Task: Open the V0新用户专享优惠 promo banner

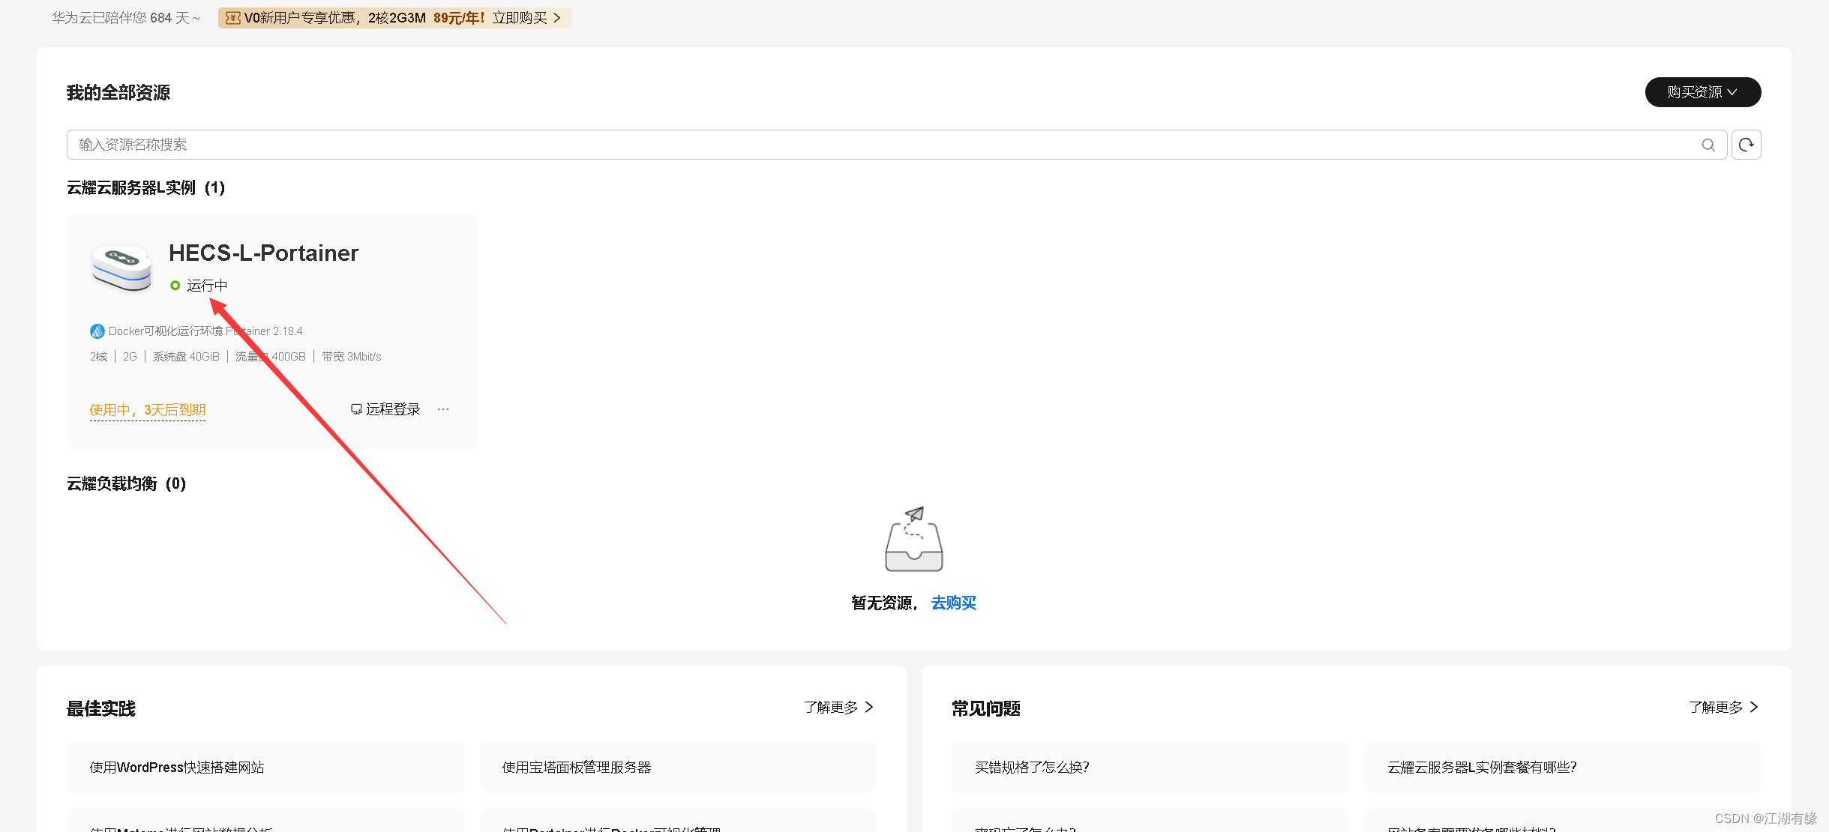Action: [394, 18]
